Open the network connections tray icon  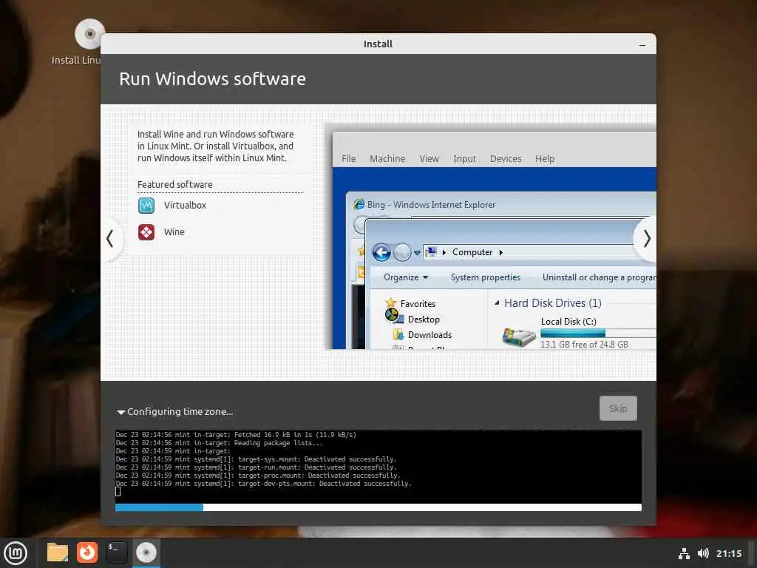pos(684,553)
